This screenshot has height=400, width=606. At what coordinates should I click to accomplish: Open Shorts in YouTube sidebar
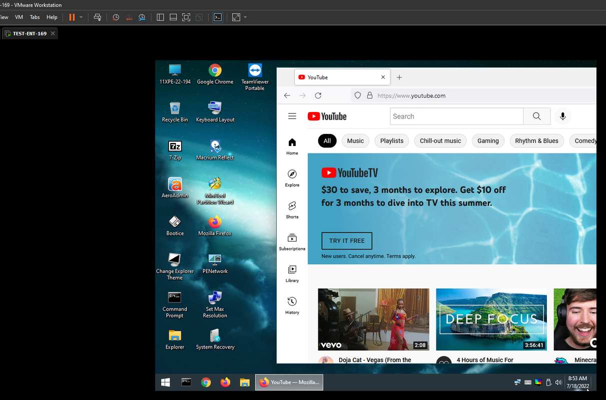pyautogui.click(x=292, y=210)
